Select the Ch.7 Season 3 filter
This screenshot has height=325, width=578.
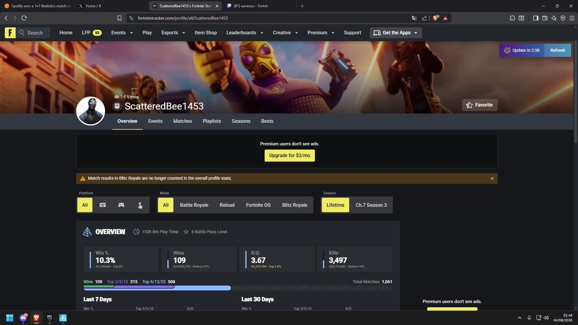371,205
